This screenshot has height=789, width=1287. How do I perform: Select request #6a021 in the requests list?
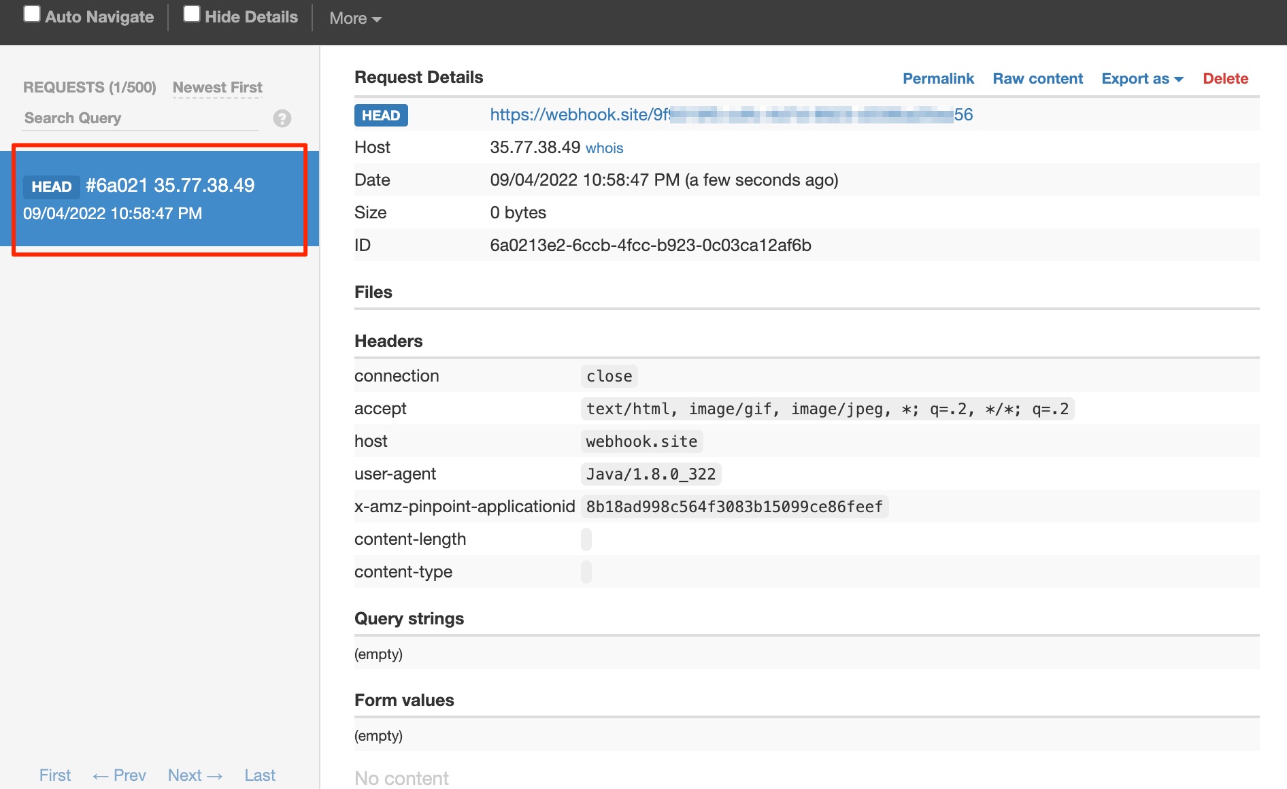click(160, 198)
